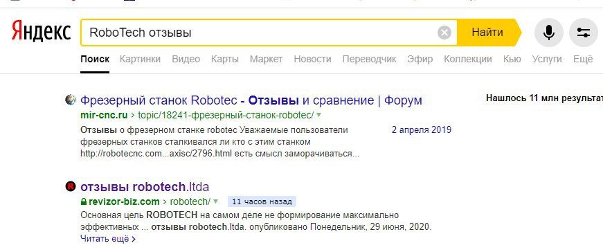Screen dimensions: 603x252
Task: Open the 'Карты' tab
Action: point(225,60)
